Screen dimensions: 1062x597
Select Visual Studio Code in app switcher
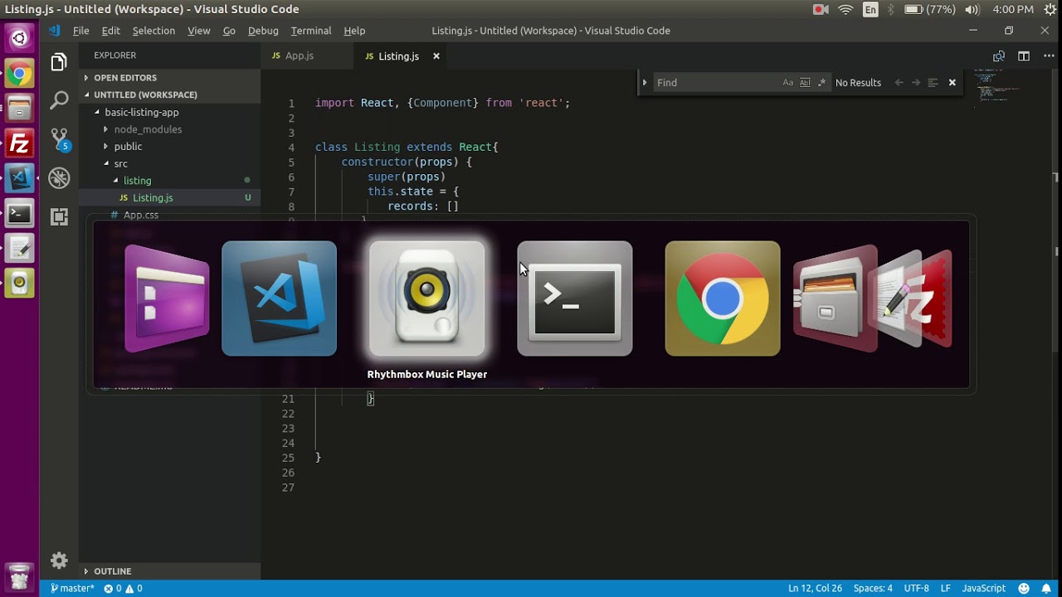279,298
